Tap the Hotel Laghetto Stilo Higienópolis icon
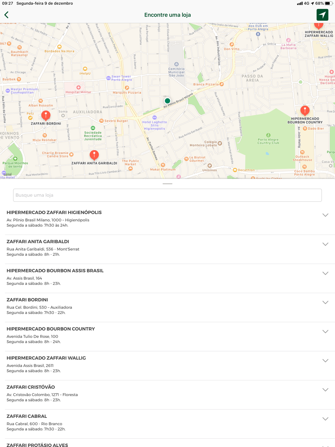335x447 pixels. [154, 117]
